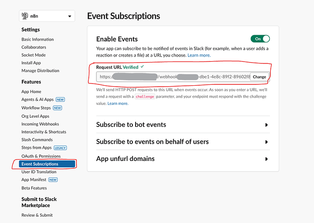314x223 pixels.
Task: Click the Request URL label
Action: tap(109, 67)
